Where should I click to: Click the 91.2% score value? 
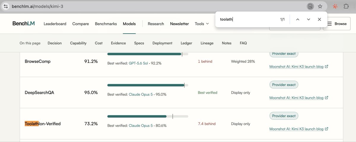[91, 61]
